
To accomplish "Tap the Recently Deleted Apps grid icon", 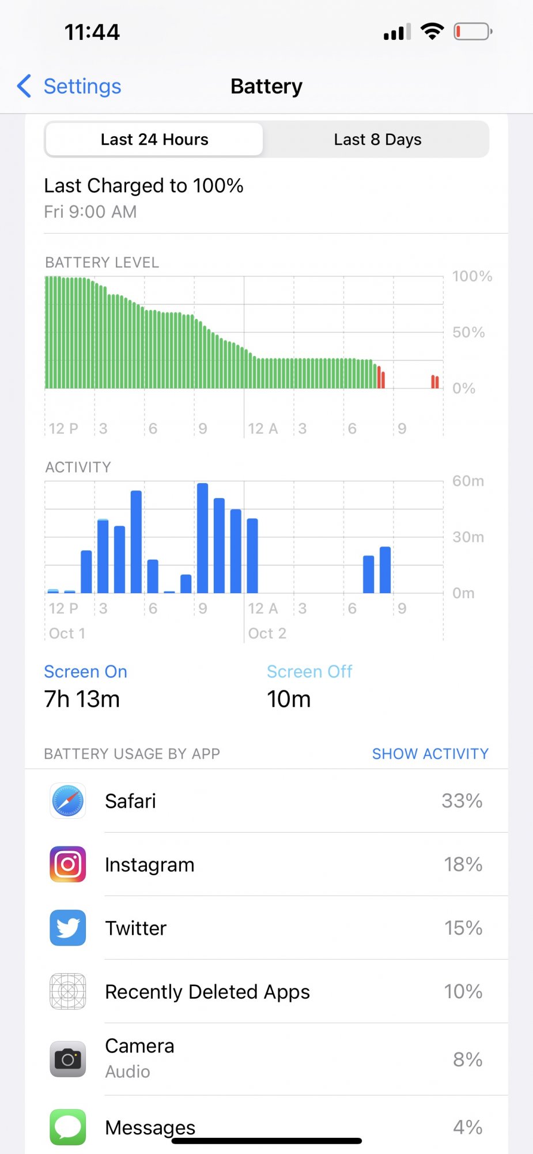I will [x=68, y=991].
